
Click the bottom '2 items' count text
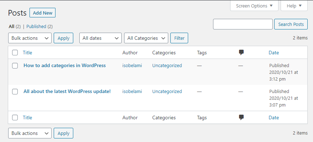pos(300,133)
